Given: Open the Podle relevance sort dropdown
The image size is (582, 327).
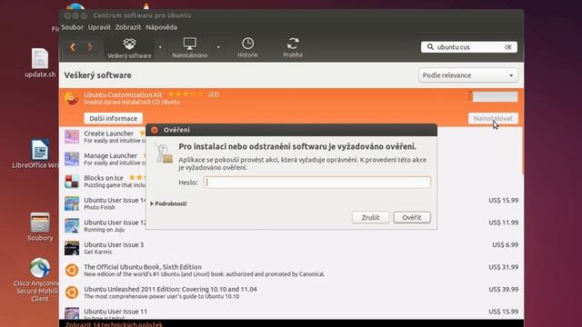Looking at the screenshot, I should (x=468, y=75).
